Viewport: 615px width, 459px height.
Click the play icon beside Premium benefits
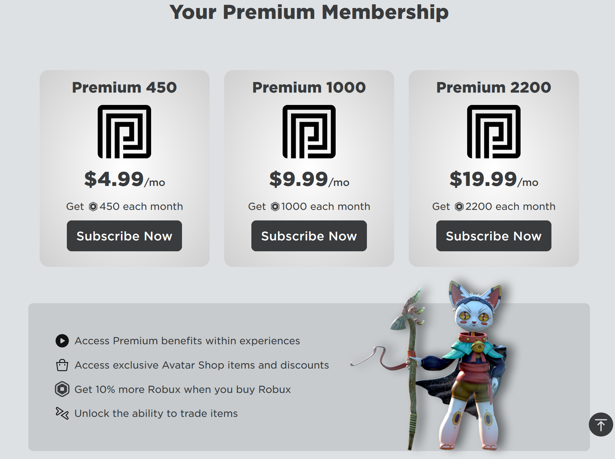click(x=62, y=341)
